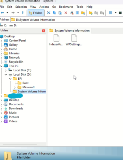Expand the Microsoft folder node
The width and height of the screenshot is (123, 160).
[15, 87]
